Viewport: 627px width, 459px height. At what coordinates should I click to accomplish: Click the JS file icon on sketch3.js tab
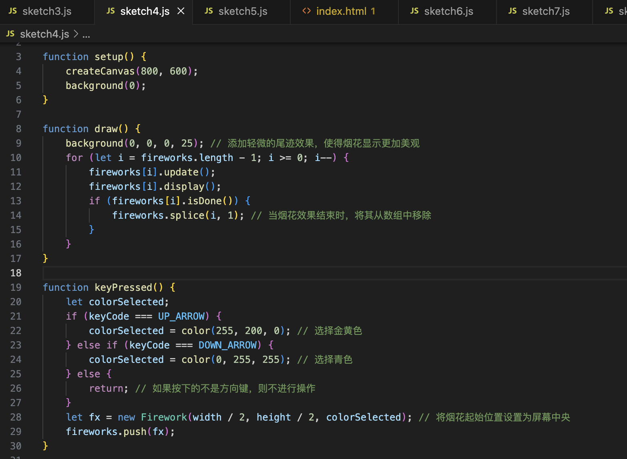[x=12, y=11]
